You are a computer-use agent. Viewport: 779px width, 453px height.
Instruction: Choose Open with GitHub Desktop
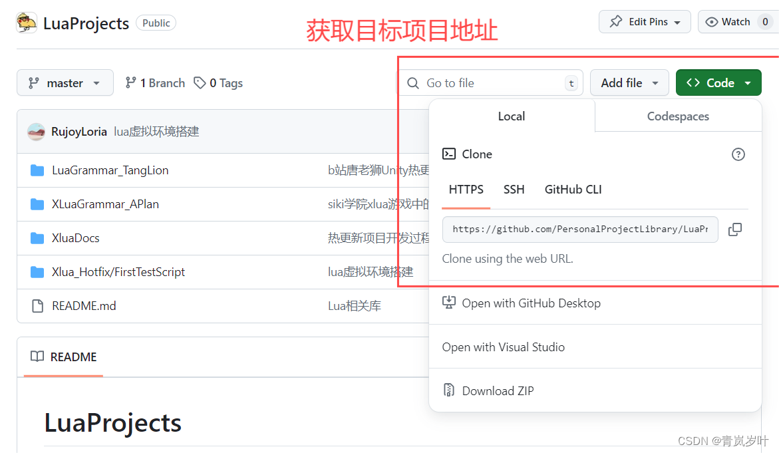(595, 303)
